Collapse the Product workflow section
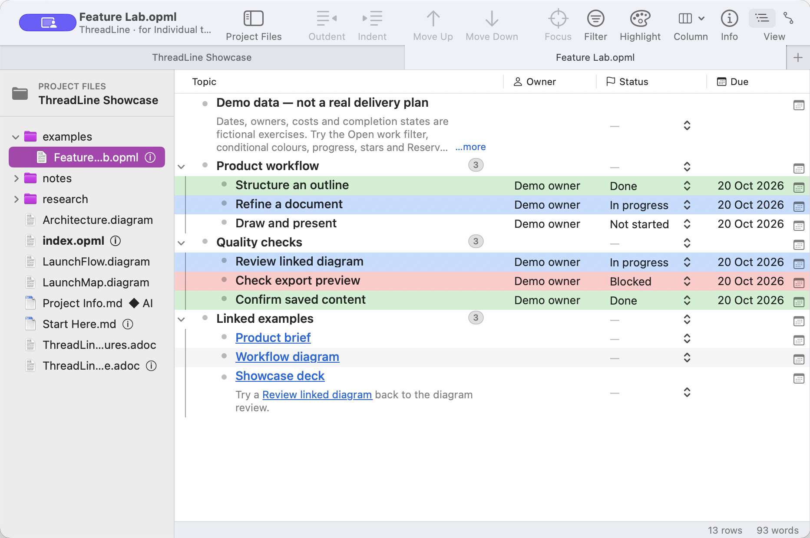 click(x=181, y=167)
